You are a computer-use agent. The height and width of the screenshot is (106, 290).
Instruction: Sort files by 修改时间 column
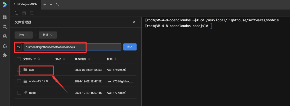[89, 59]
